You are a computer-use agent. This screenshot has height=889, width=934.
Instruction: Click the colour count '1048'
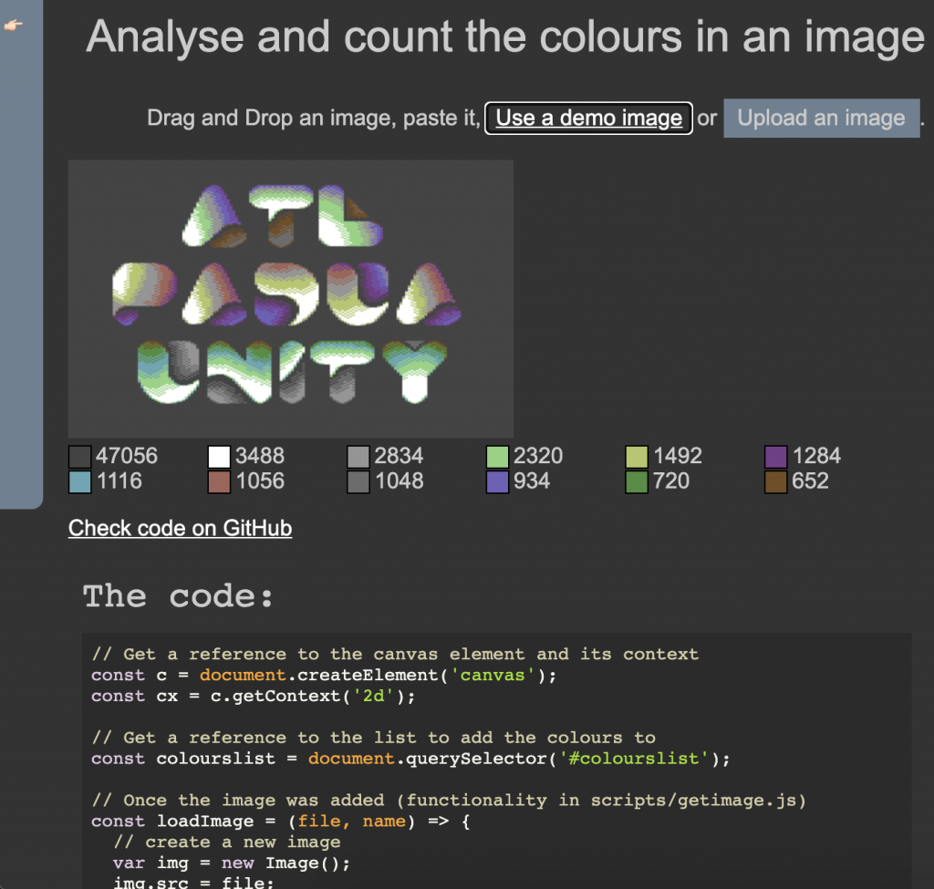[x=400, y=481]
